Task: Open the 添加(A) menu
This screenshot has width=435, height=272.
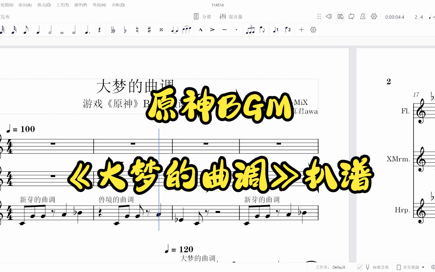Action: tap(25, 5)
